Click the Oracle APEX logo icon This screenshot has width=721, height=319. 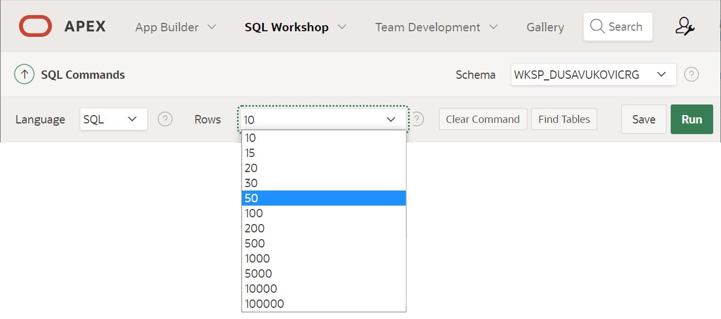pyautogui.click(x=36, y=26)
